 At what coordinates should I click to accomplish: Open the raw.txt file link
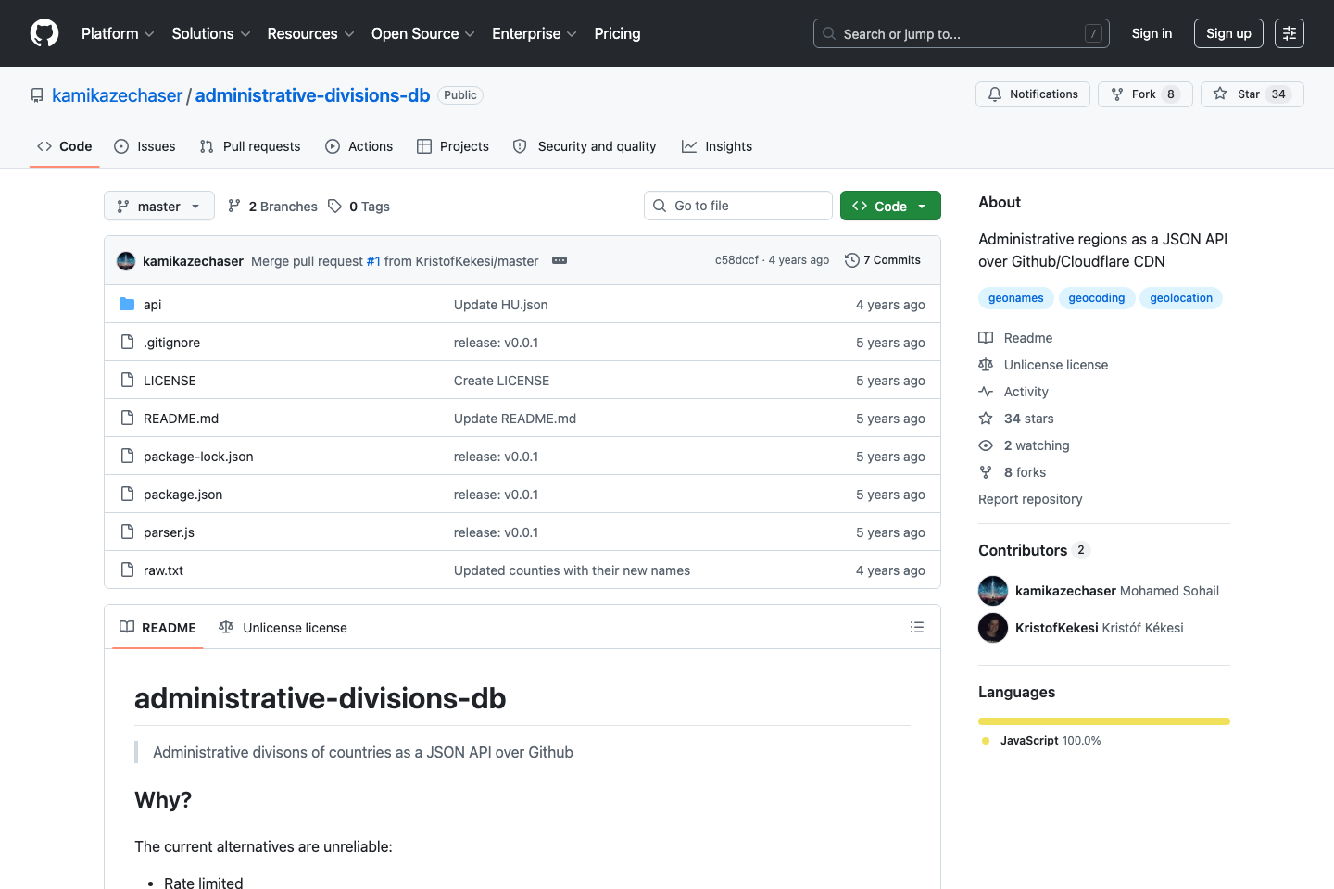pyautogui.click(x=163, y=570)
